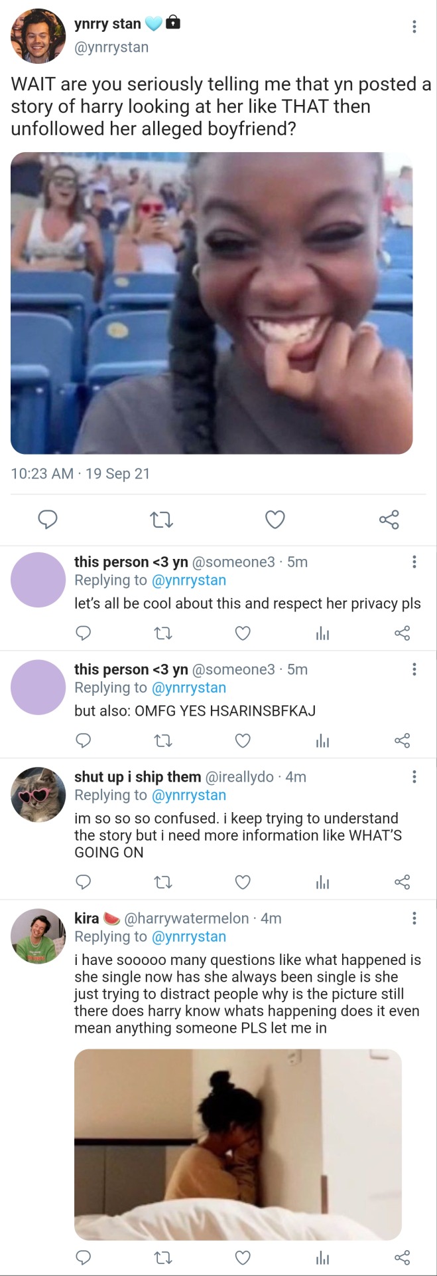The image size is (437, 1276).
Task: Reply to the 'OMFG YES' tweet
Action: coord(84,740)
